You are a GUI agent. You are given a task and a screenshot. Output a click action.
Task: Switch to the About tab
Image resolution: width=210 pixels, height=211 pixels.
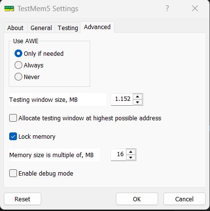coord(16,28)
